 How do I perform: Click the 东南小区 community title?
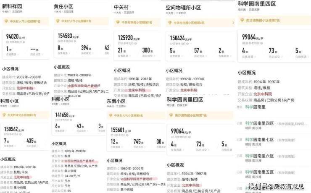click(116, 101)
